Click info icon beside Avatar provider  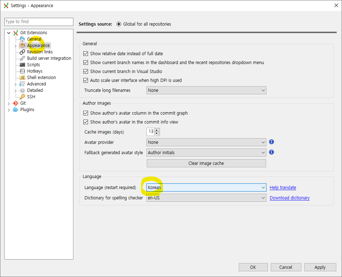coord(271,142)
